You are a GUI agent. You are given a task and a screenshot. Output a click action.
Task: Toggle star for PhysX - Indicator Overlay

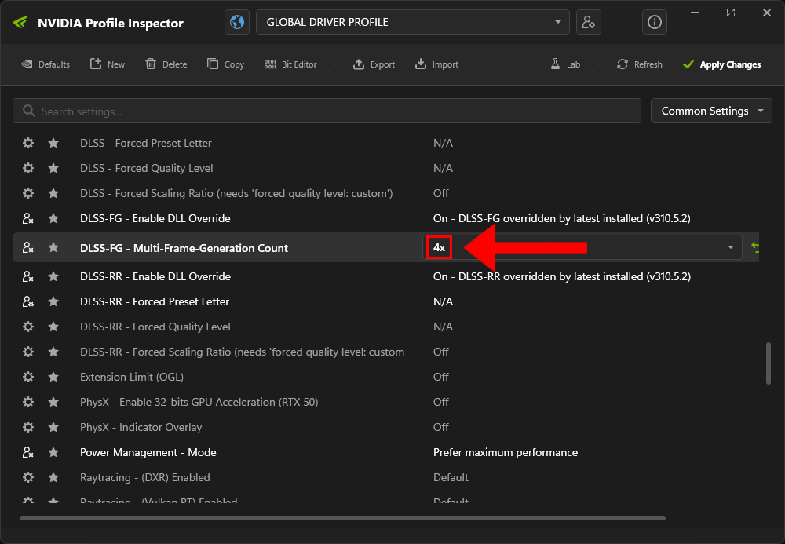click(x=53, y=427)
